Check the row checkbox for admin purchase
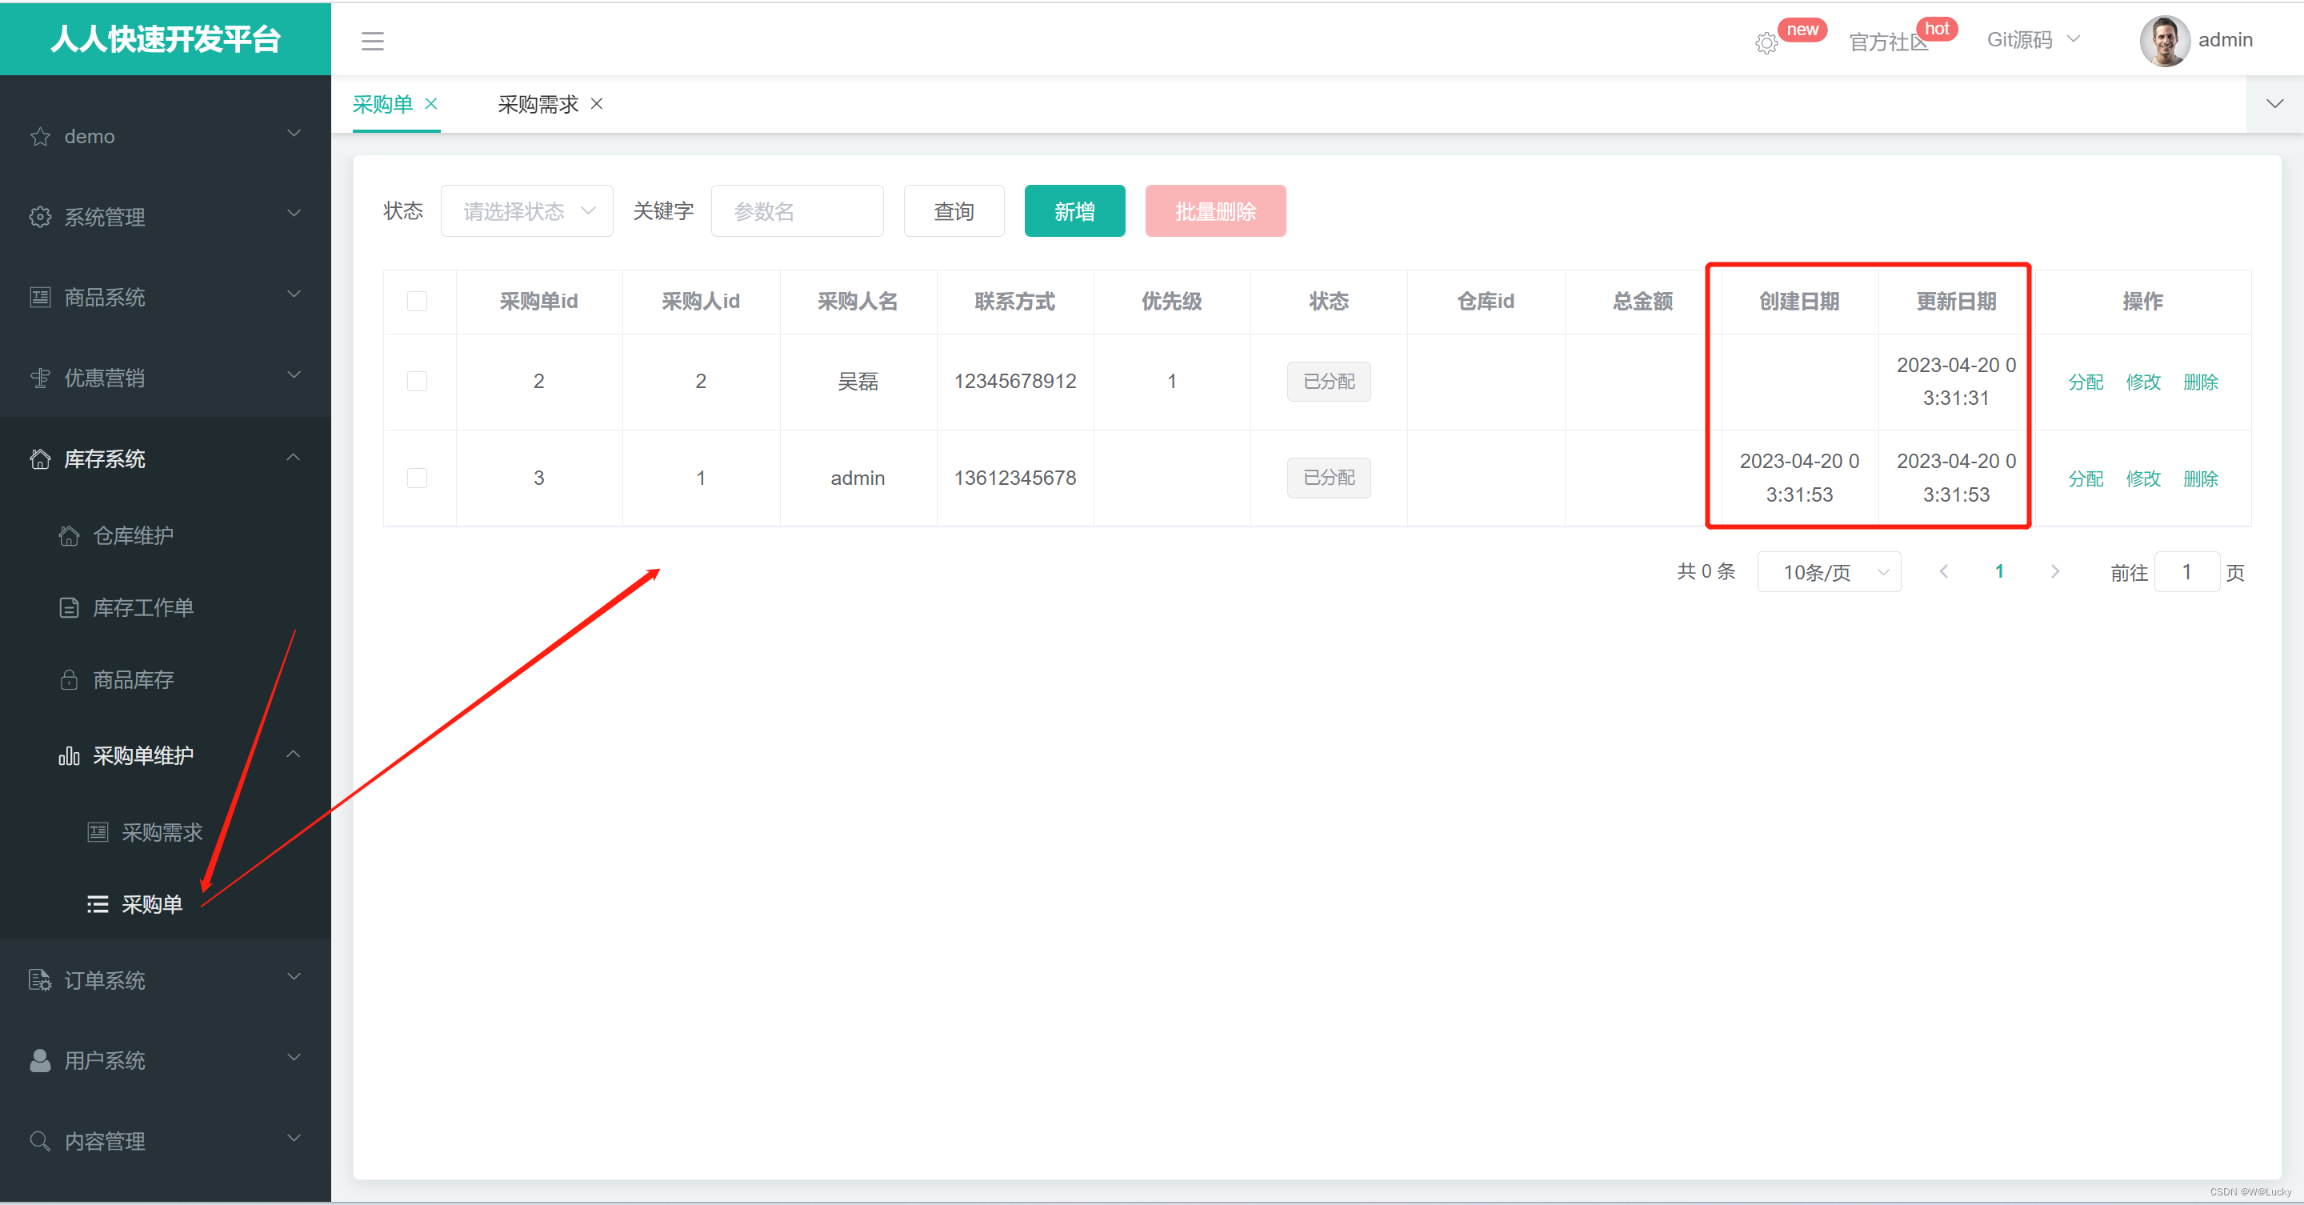 click(x=417, y=478)
